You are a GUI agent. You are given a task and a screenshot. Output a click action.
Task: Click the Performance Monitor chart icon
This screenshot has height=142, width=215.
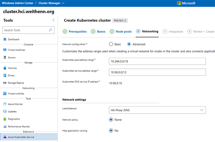click(x=5, y=126)
